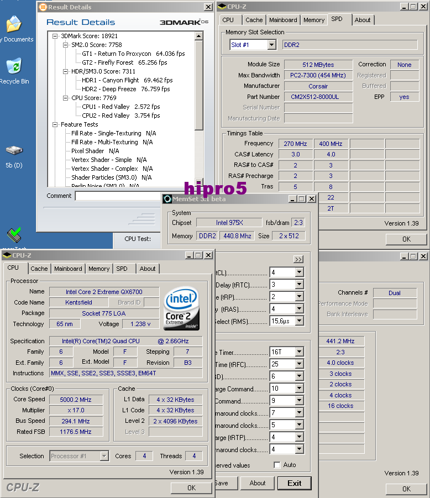Open the 16T timer dropdown
The image size is (430, 498).
(x=299, y=352)
